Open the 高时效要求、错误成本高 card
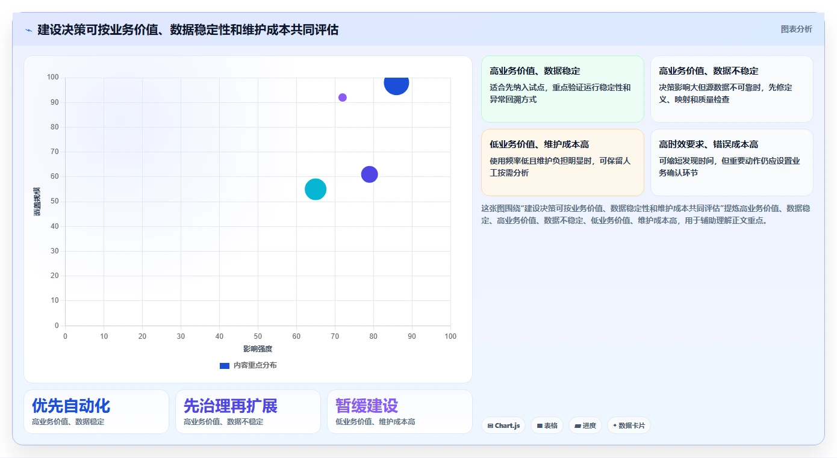This screenshot has height=458, width=837. pos(732,162)
